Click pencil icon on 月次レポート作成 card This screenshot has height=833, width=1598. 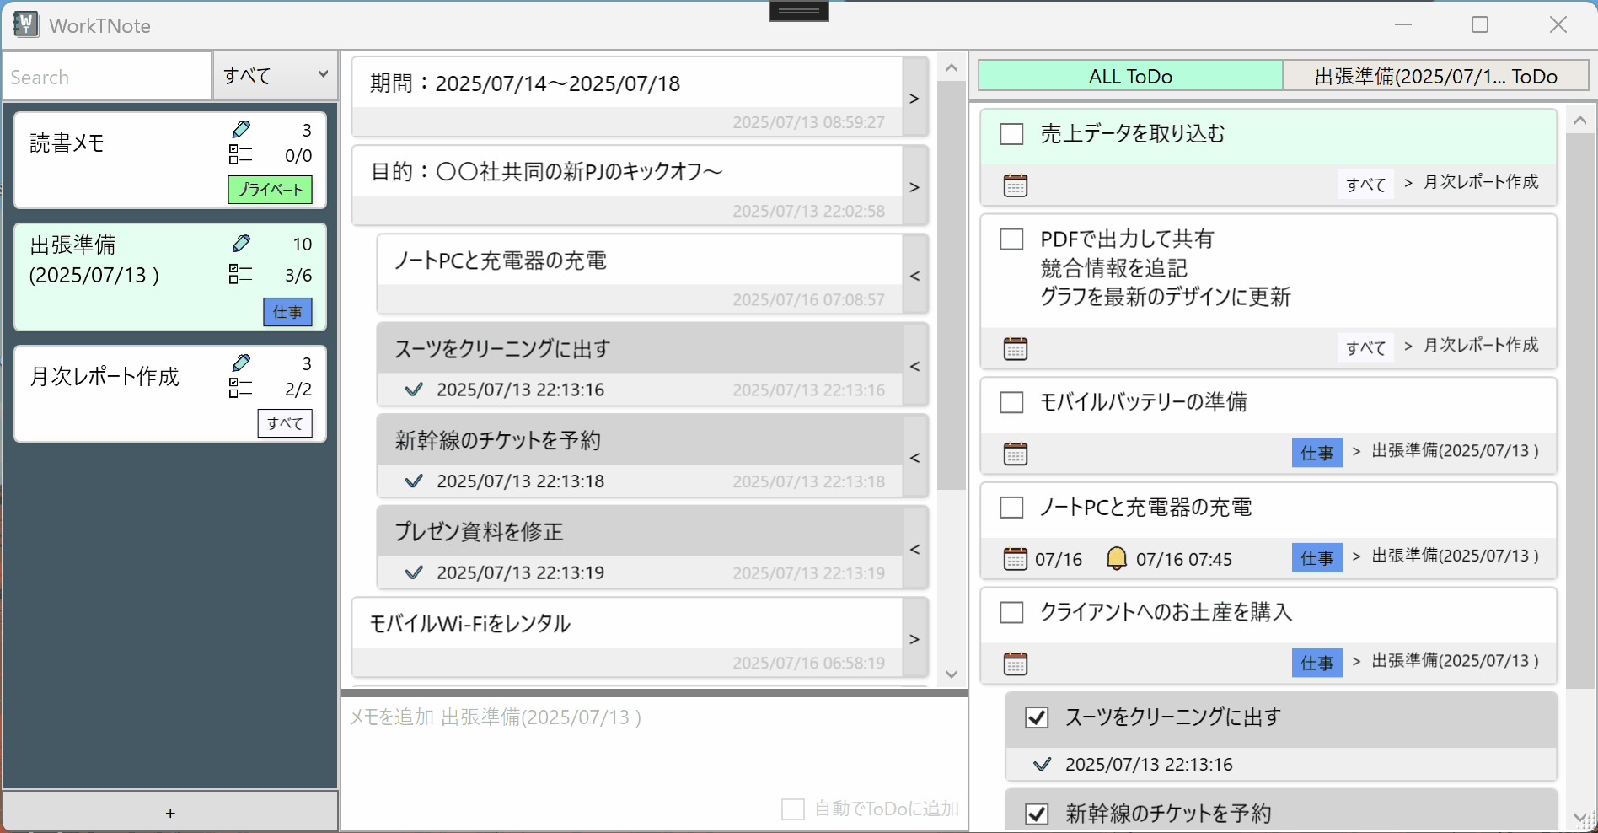click(x=241, y=363)
